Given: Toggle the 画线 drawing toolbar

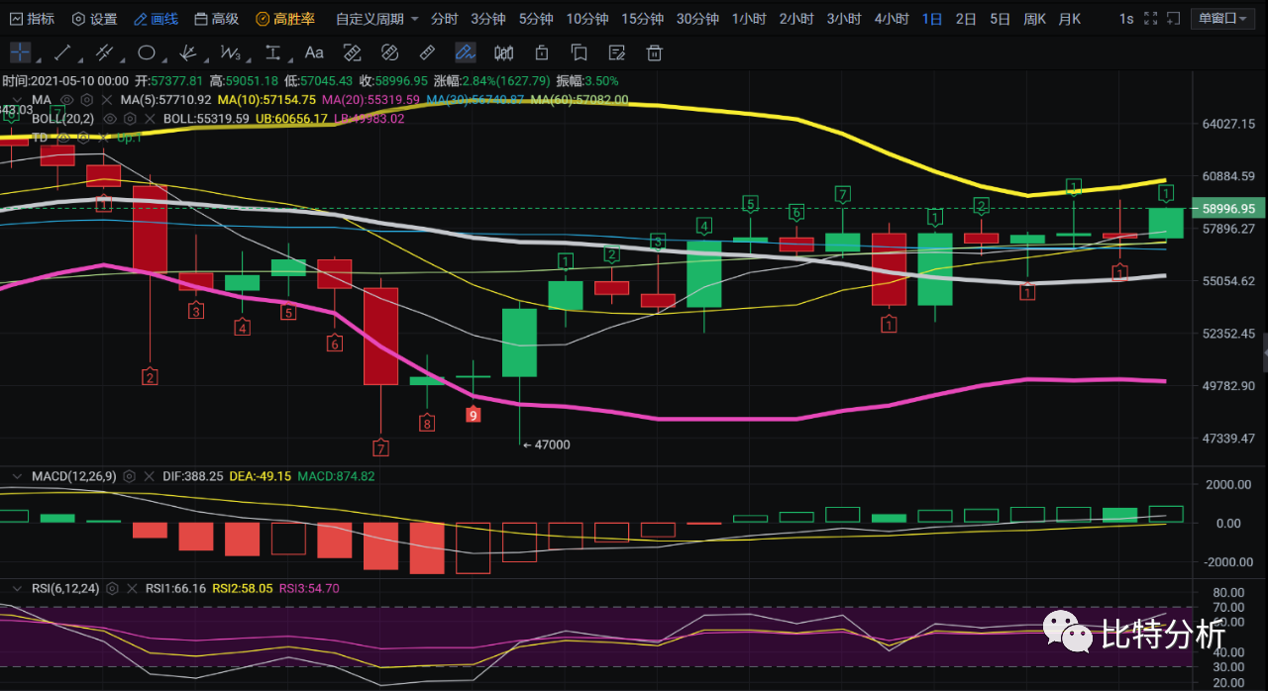Looking at the screenshot, I should point(156,19).
